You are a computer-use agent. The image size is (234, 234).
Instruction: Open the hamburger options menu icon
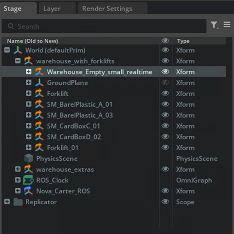227,25
